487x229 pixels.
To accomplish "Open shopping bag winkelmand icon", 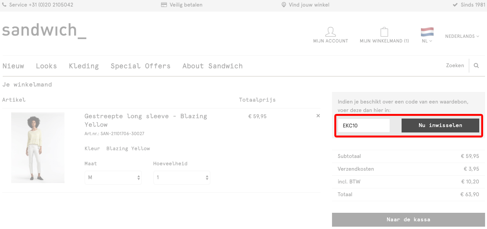I will [x=384, y=32].
